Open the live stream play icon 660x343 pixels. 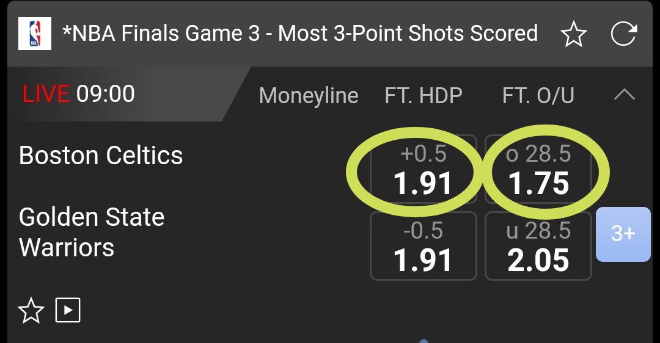pyautogui.click(x=68, y=311)
